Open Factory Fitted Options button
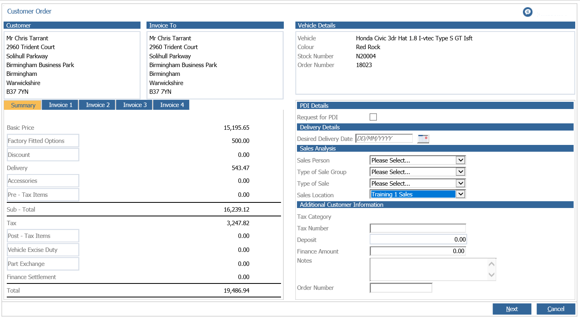The height and width of the screenshot is (317, 580). click(43, 141)
